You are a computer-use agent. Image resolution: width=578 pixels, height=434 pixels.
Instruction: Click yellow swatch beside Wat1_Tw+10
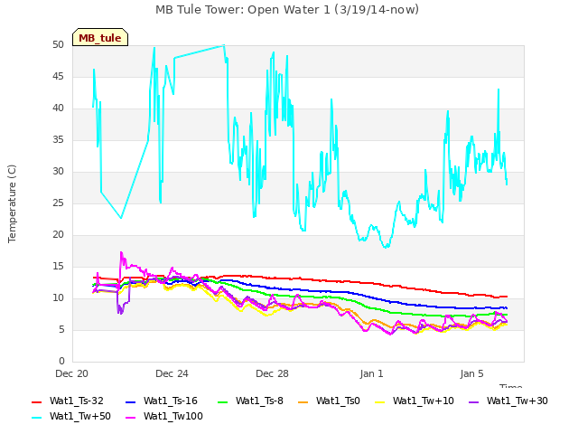(x=379, y=401)
